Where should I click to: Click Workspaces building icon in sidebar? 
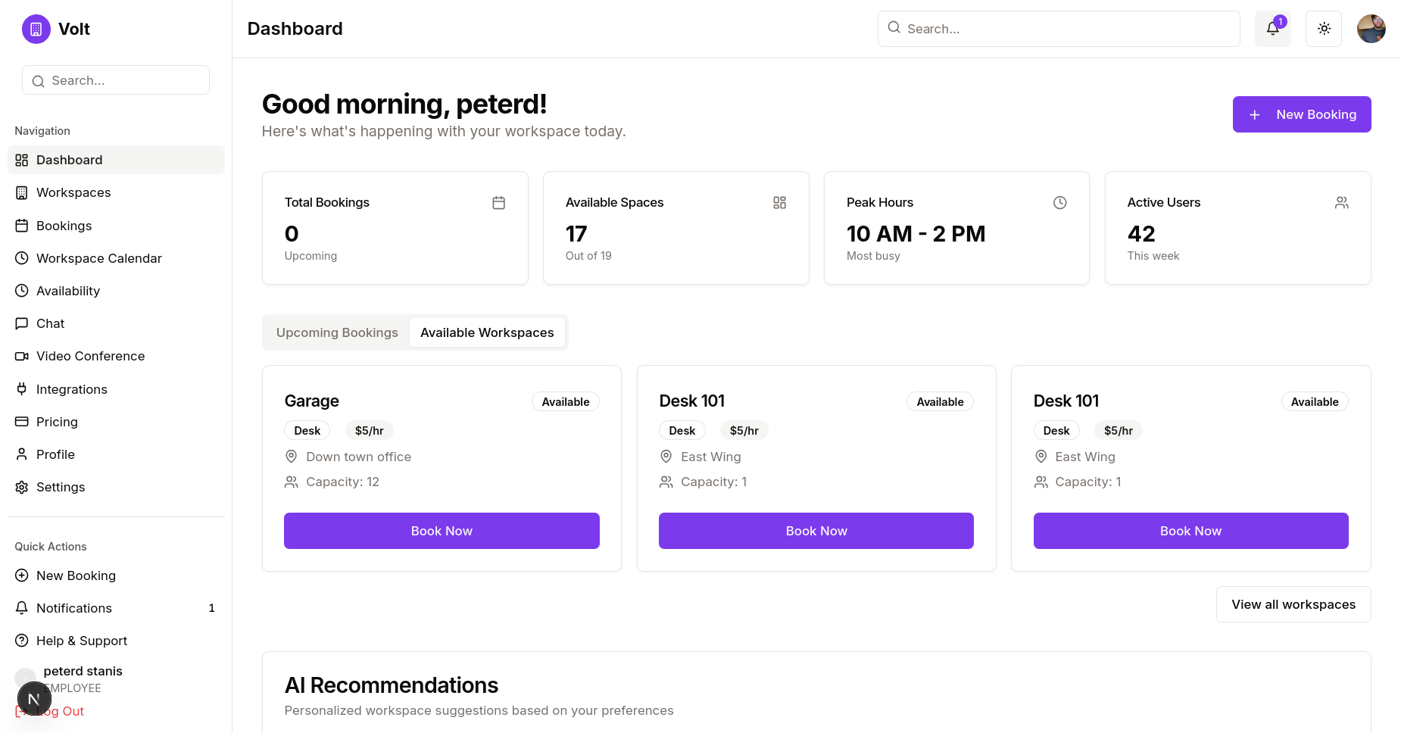pyautogui.click(x=22, y=192)
